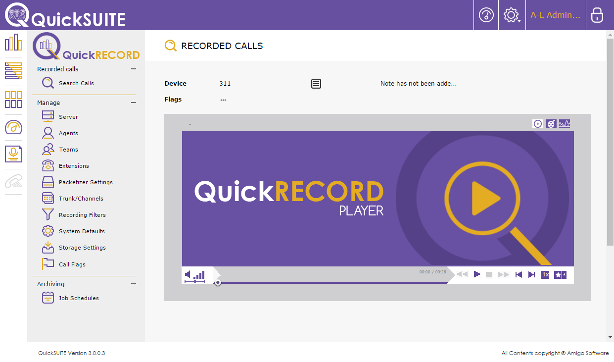Click the greyed-out phone handset icon
This screenshot has height=362, width=614.
click(x=13, y=181)
